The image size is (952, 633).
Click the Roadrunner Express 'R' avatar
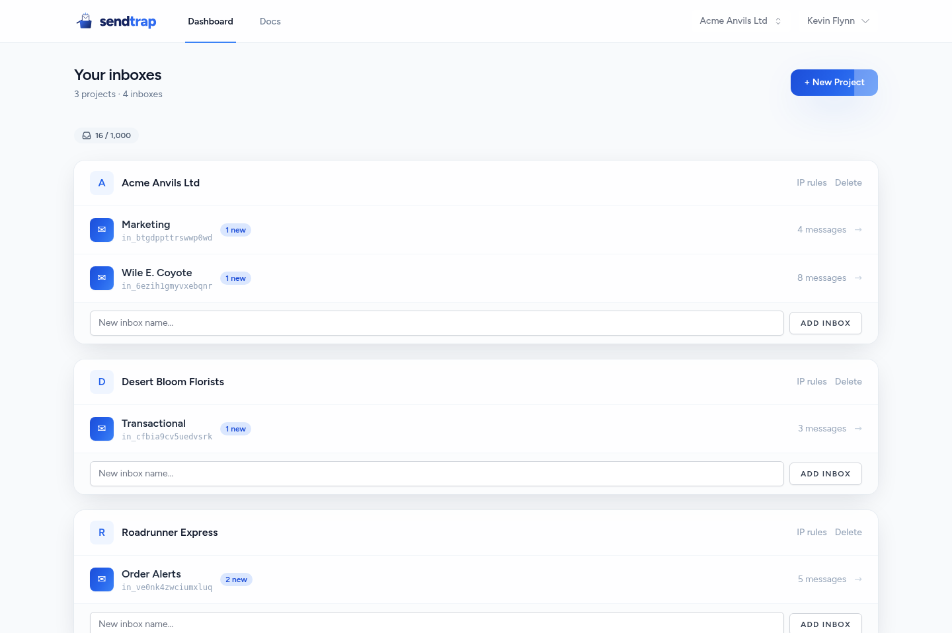tap(102, 533)
